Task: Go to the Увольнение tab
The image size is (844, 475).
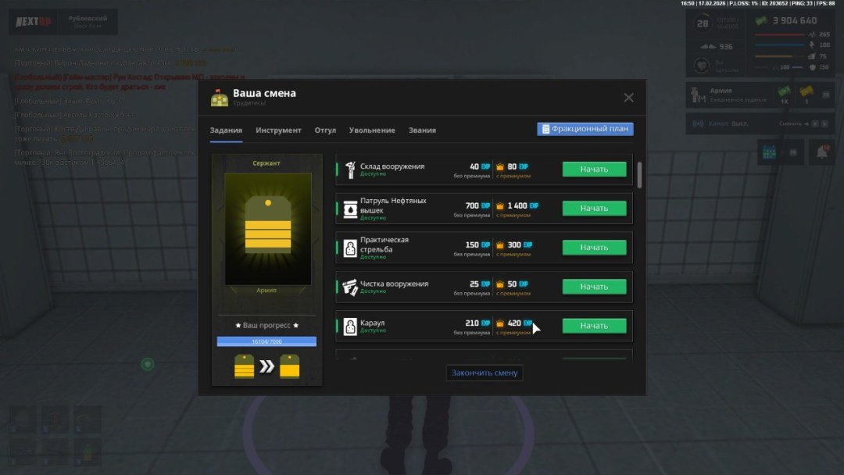Action: 372,130
